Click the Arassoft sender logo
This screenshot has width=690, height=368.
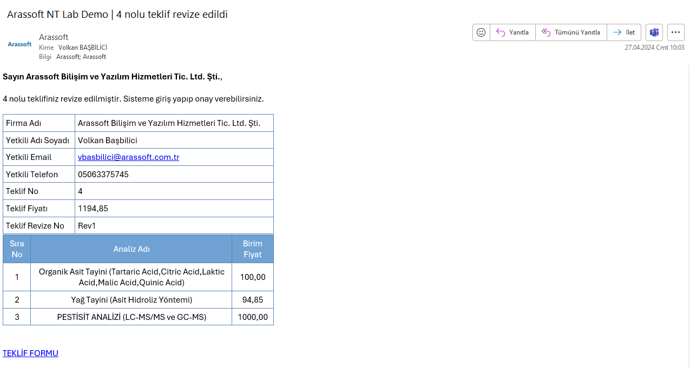click(19, 44)
